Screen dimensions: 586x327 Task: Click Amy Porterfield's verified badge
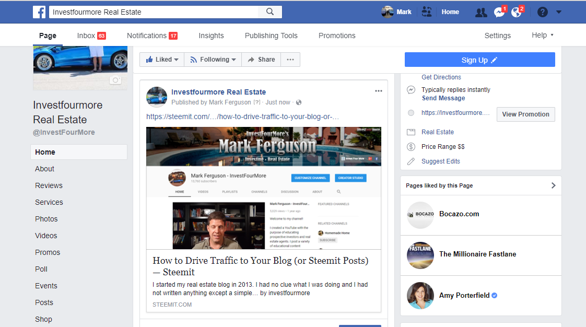(495, 295)
